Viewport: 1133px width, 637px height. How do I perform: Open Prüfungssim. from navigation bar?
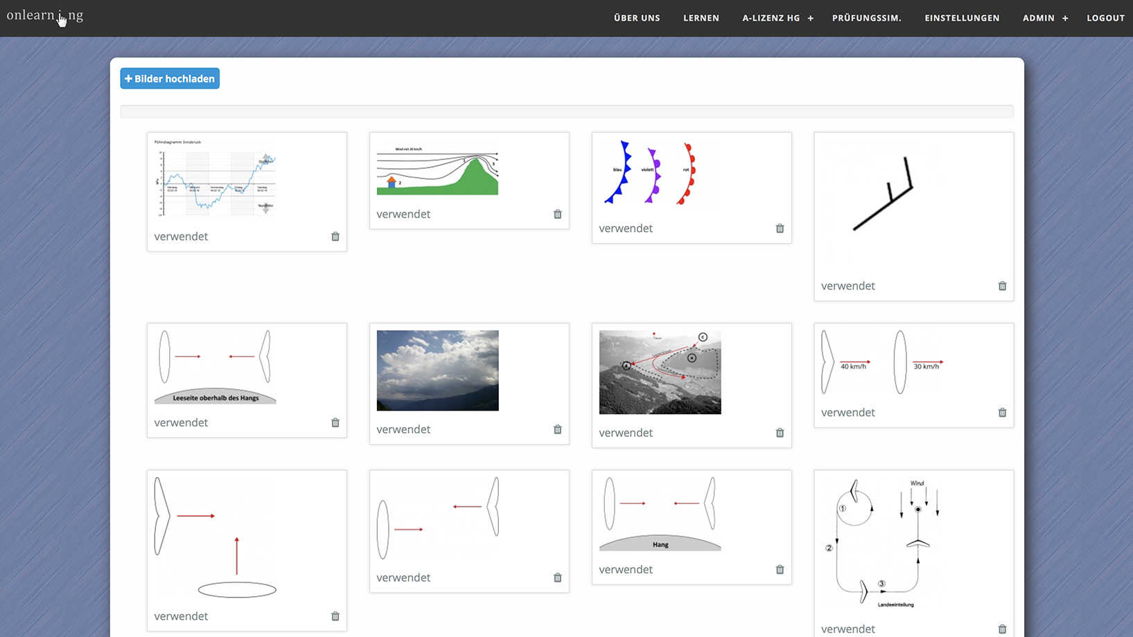coord(866,18)
